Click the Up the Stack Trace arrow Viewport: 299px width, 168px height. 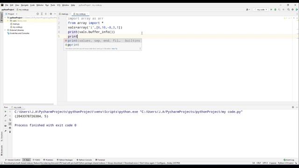point(10,112)
